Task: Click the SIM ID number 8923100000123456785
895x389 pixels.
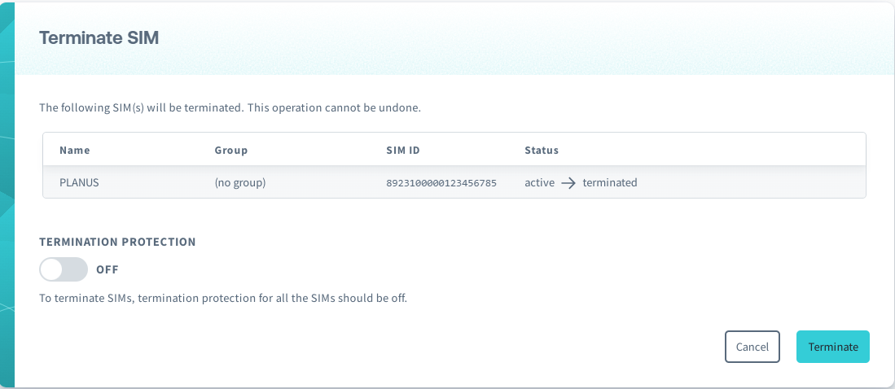Action: [x=441, y=183]
